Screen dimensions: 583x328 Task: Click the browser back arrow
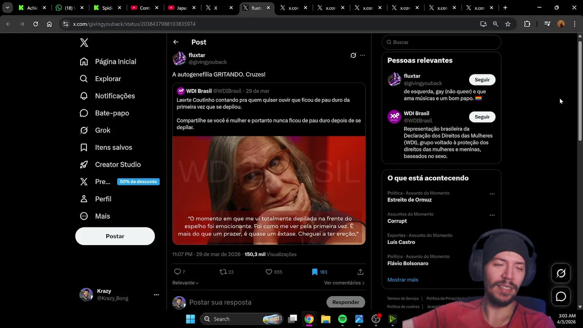8,24
